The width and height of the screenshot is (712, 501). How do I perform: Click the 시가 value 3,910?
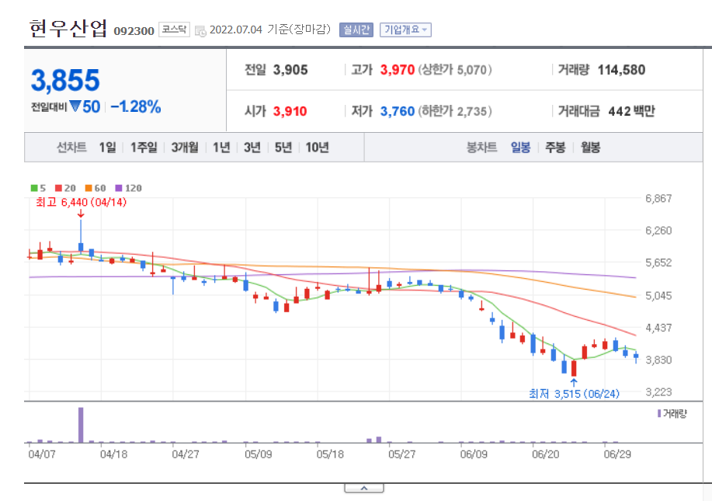[x=290, y=111]
